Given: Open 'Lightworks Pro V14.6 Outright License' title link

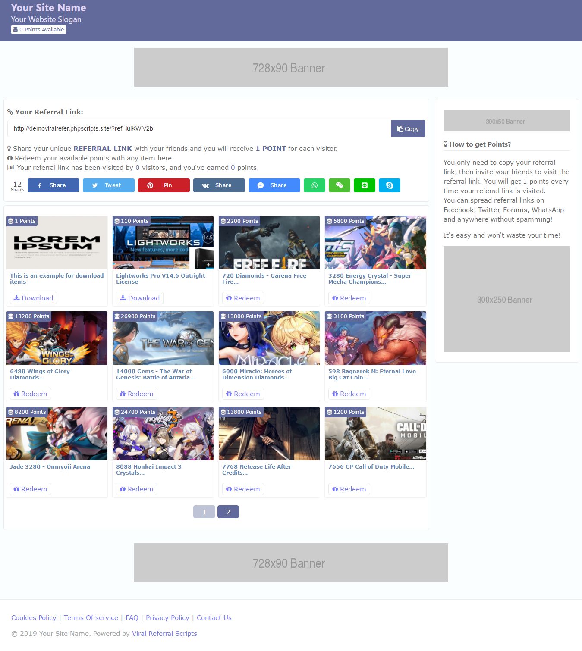Looking at the screenshot, I should [x=160, y=279].
